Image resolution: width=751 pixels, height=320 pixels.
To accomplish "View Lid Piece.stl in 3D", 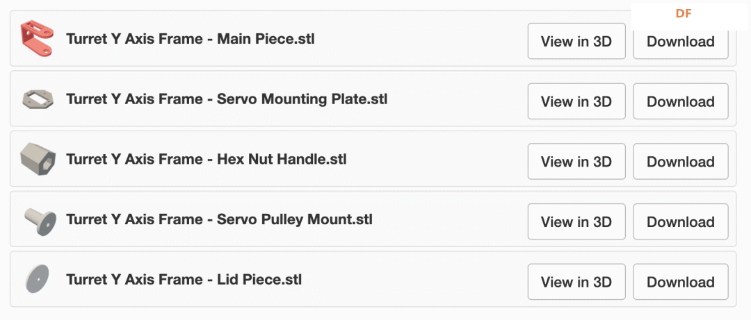I will click(576, 282).
